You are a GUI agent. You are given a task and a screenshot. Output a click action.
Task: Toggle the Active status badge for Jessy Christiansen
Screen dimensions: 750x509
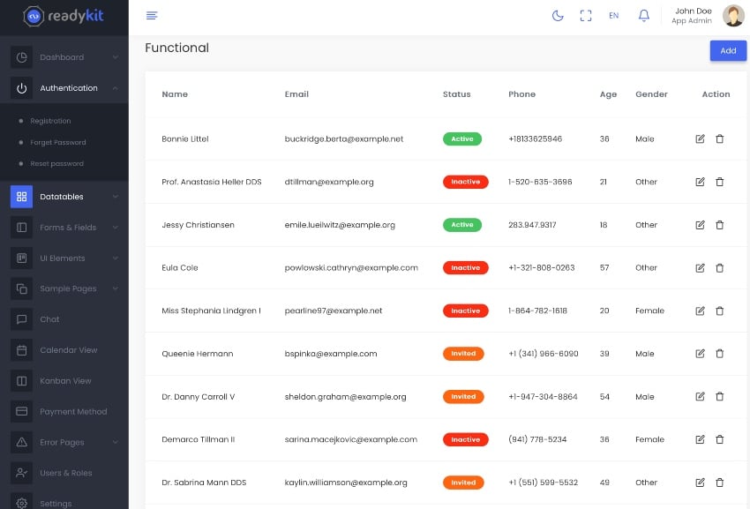coord(462,224)
